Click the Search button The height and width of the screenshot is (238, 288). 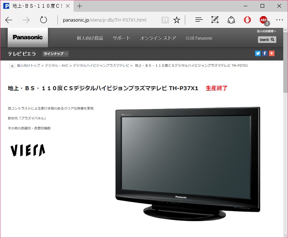pos(267,40)
